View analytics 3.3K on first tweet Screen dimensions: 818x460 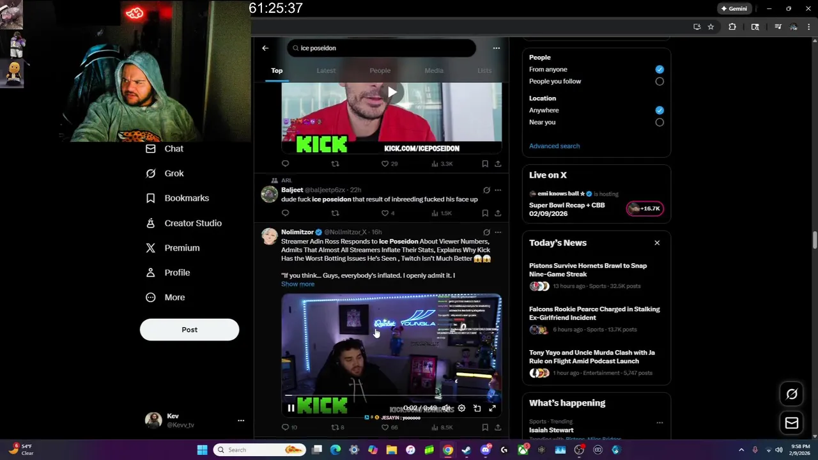[442, 164]
